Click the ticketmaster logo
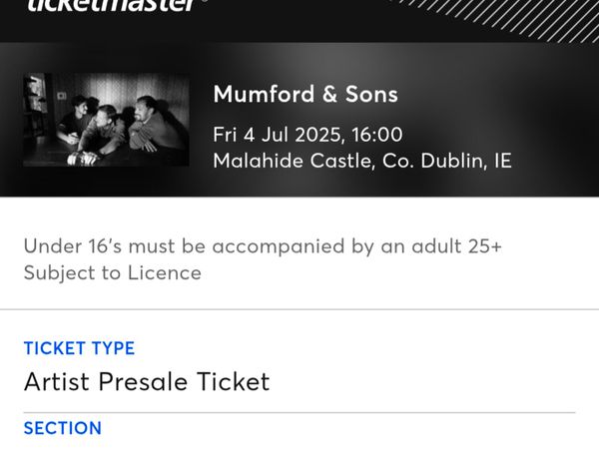 [112, 5]
